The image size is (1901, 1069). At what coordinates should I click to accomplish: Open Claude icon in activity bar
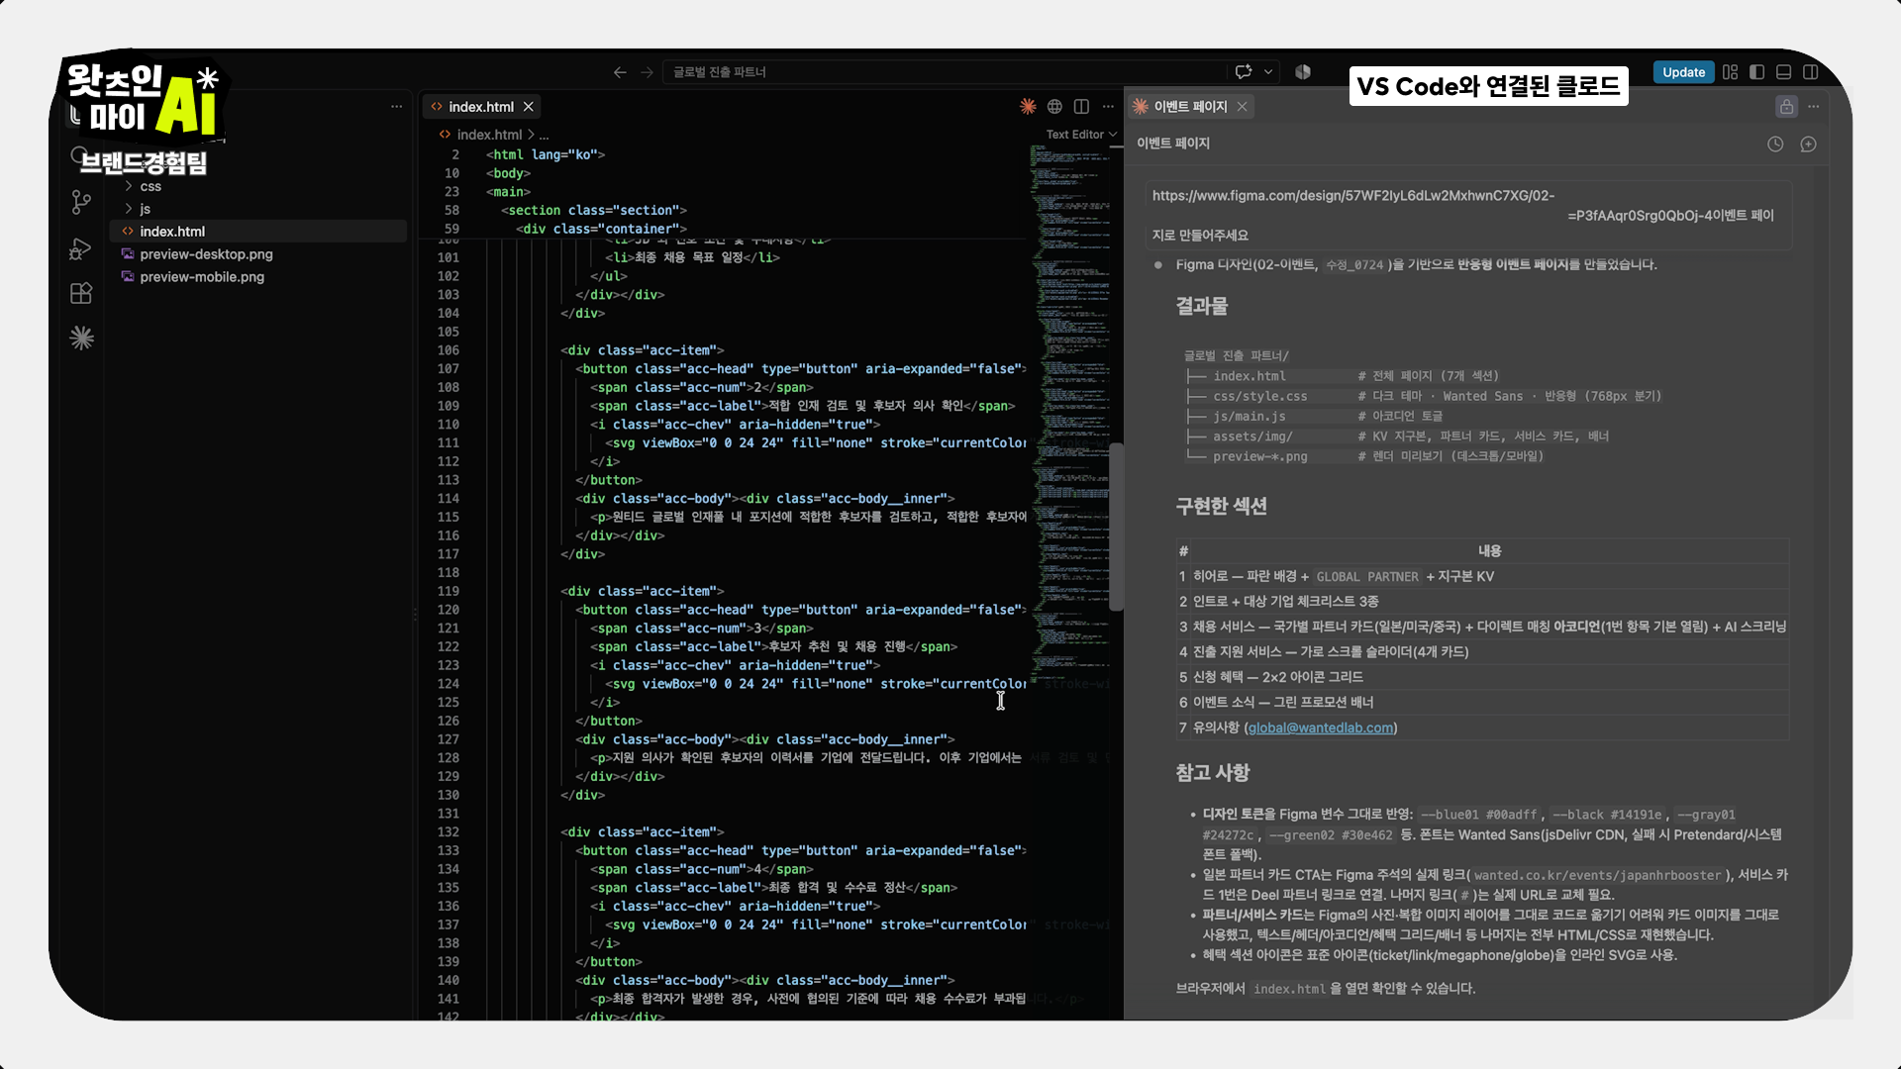click(81, 339)
